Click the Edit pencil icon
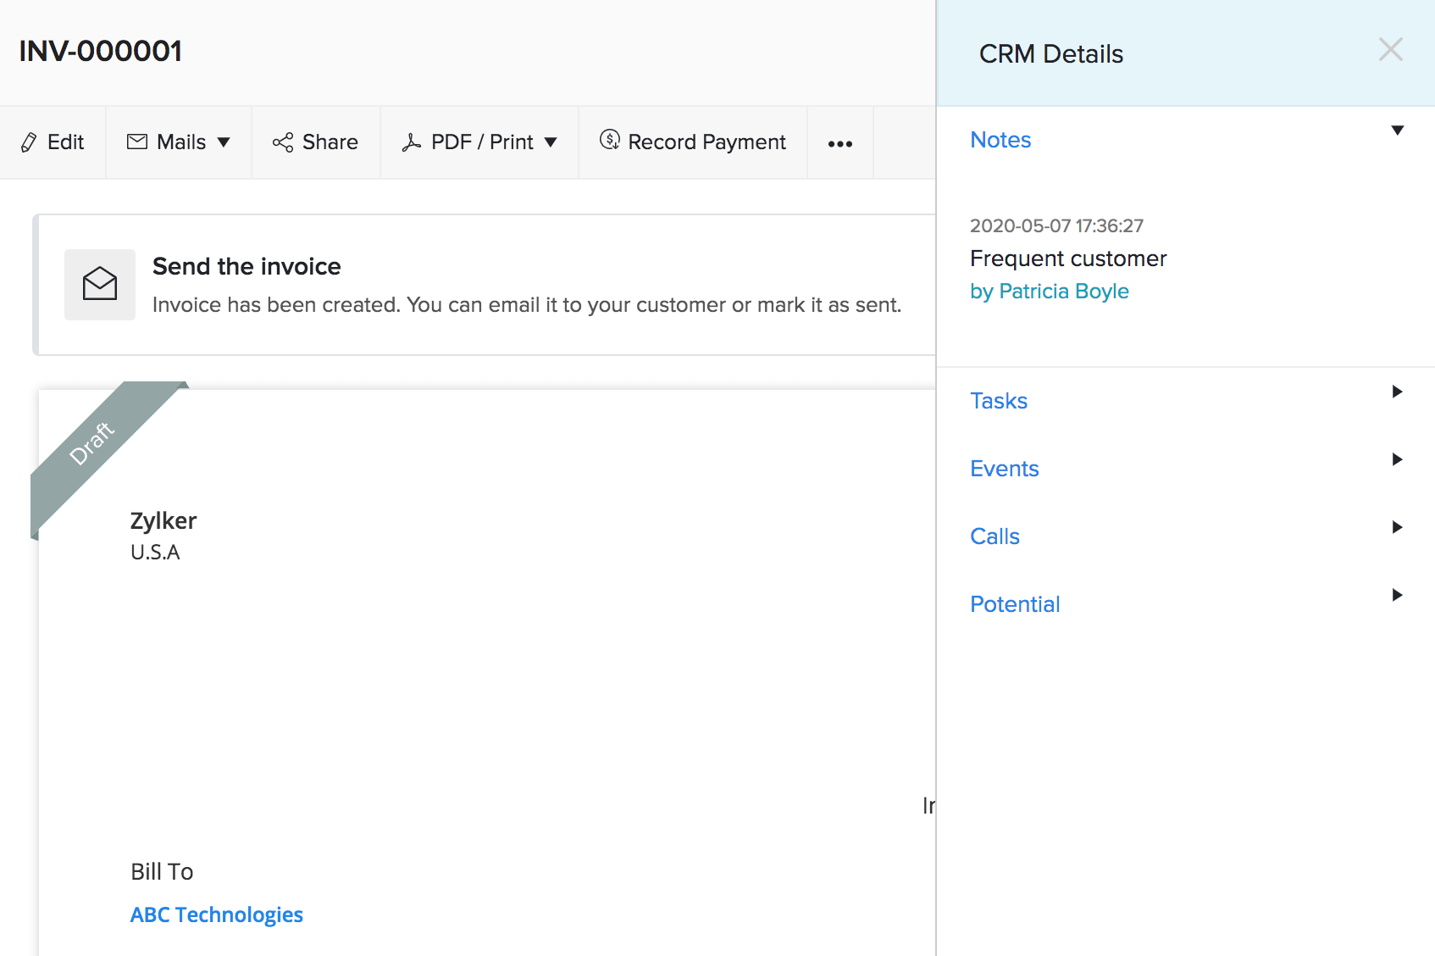This screenshot has width=1435, height=956. coord(28,142)
